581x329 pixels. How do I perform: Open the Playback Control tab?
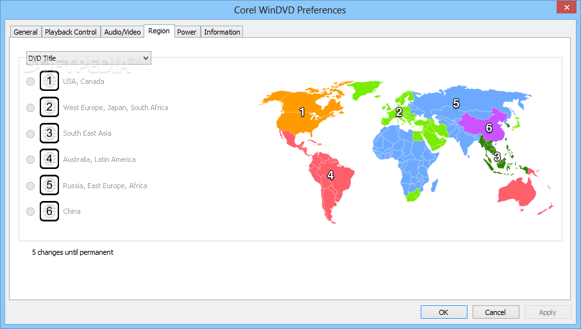click(x=71, y=32)
